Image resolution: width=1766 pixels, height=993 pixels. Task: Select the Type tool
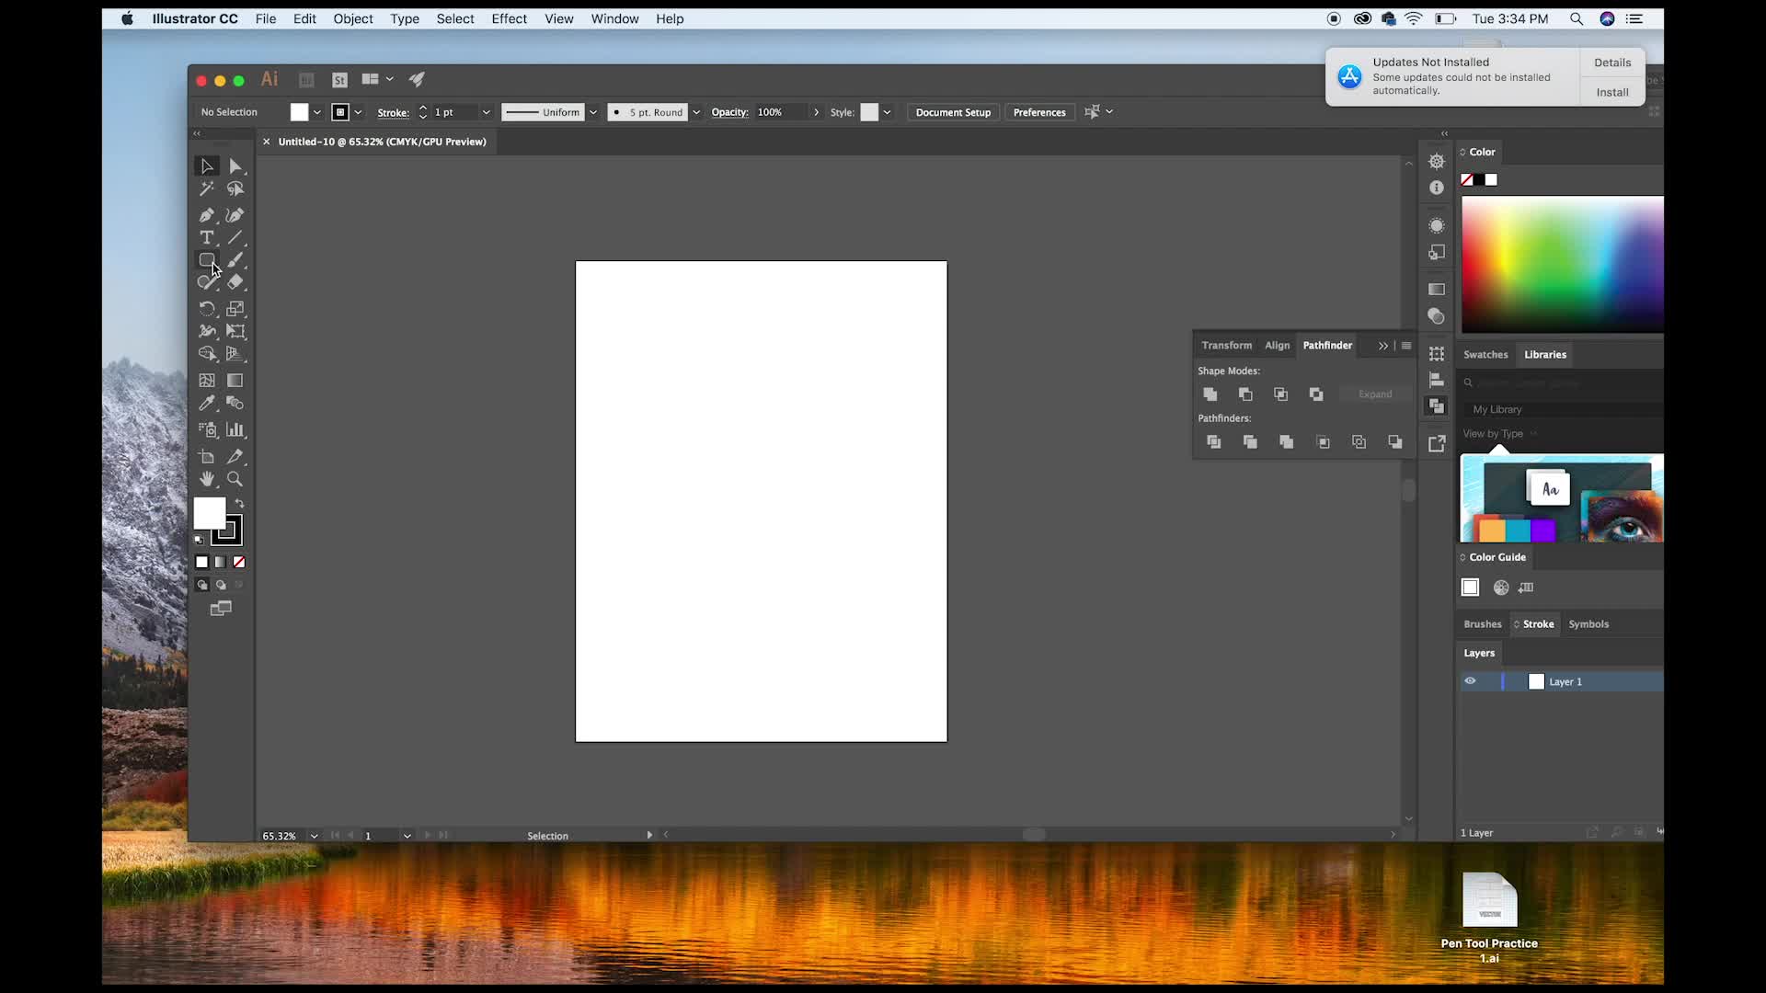click(207, 237)
